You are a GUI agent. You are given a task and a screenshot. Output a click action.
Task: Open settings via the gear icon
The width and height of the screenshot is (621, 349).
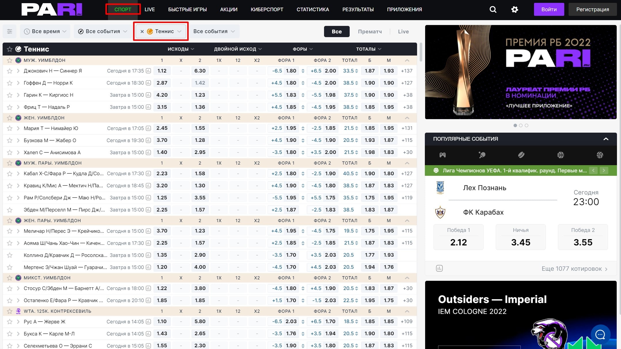(514, 9)
